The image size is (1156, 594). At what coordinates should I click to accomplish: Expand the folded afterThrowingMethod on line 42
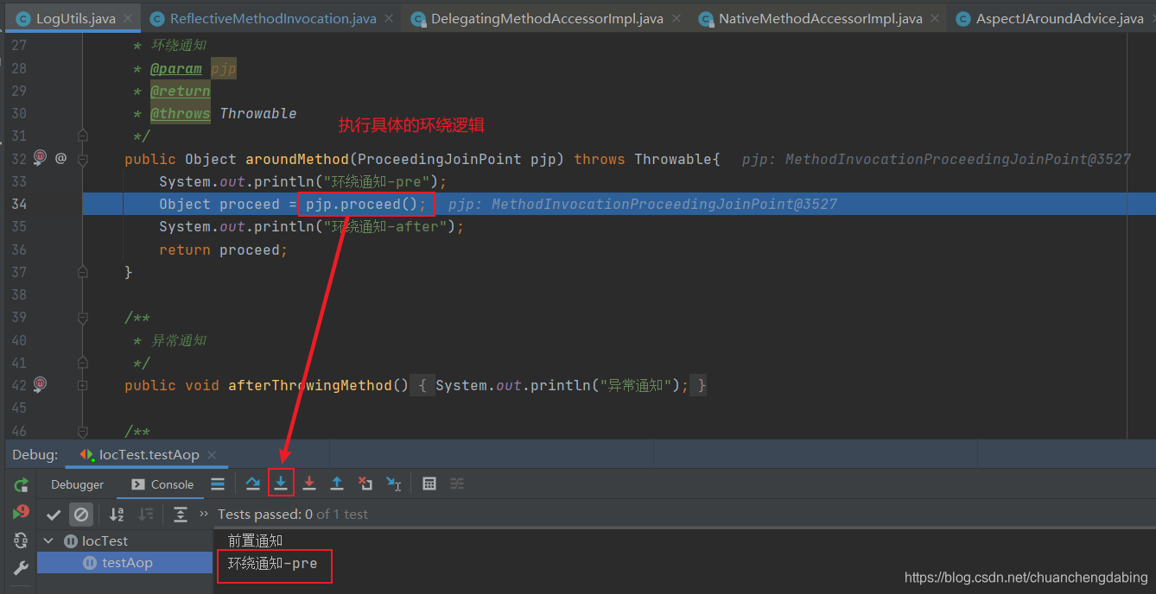83,386
